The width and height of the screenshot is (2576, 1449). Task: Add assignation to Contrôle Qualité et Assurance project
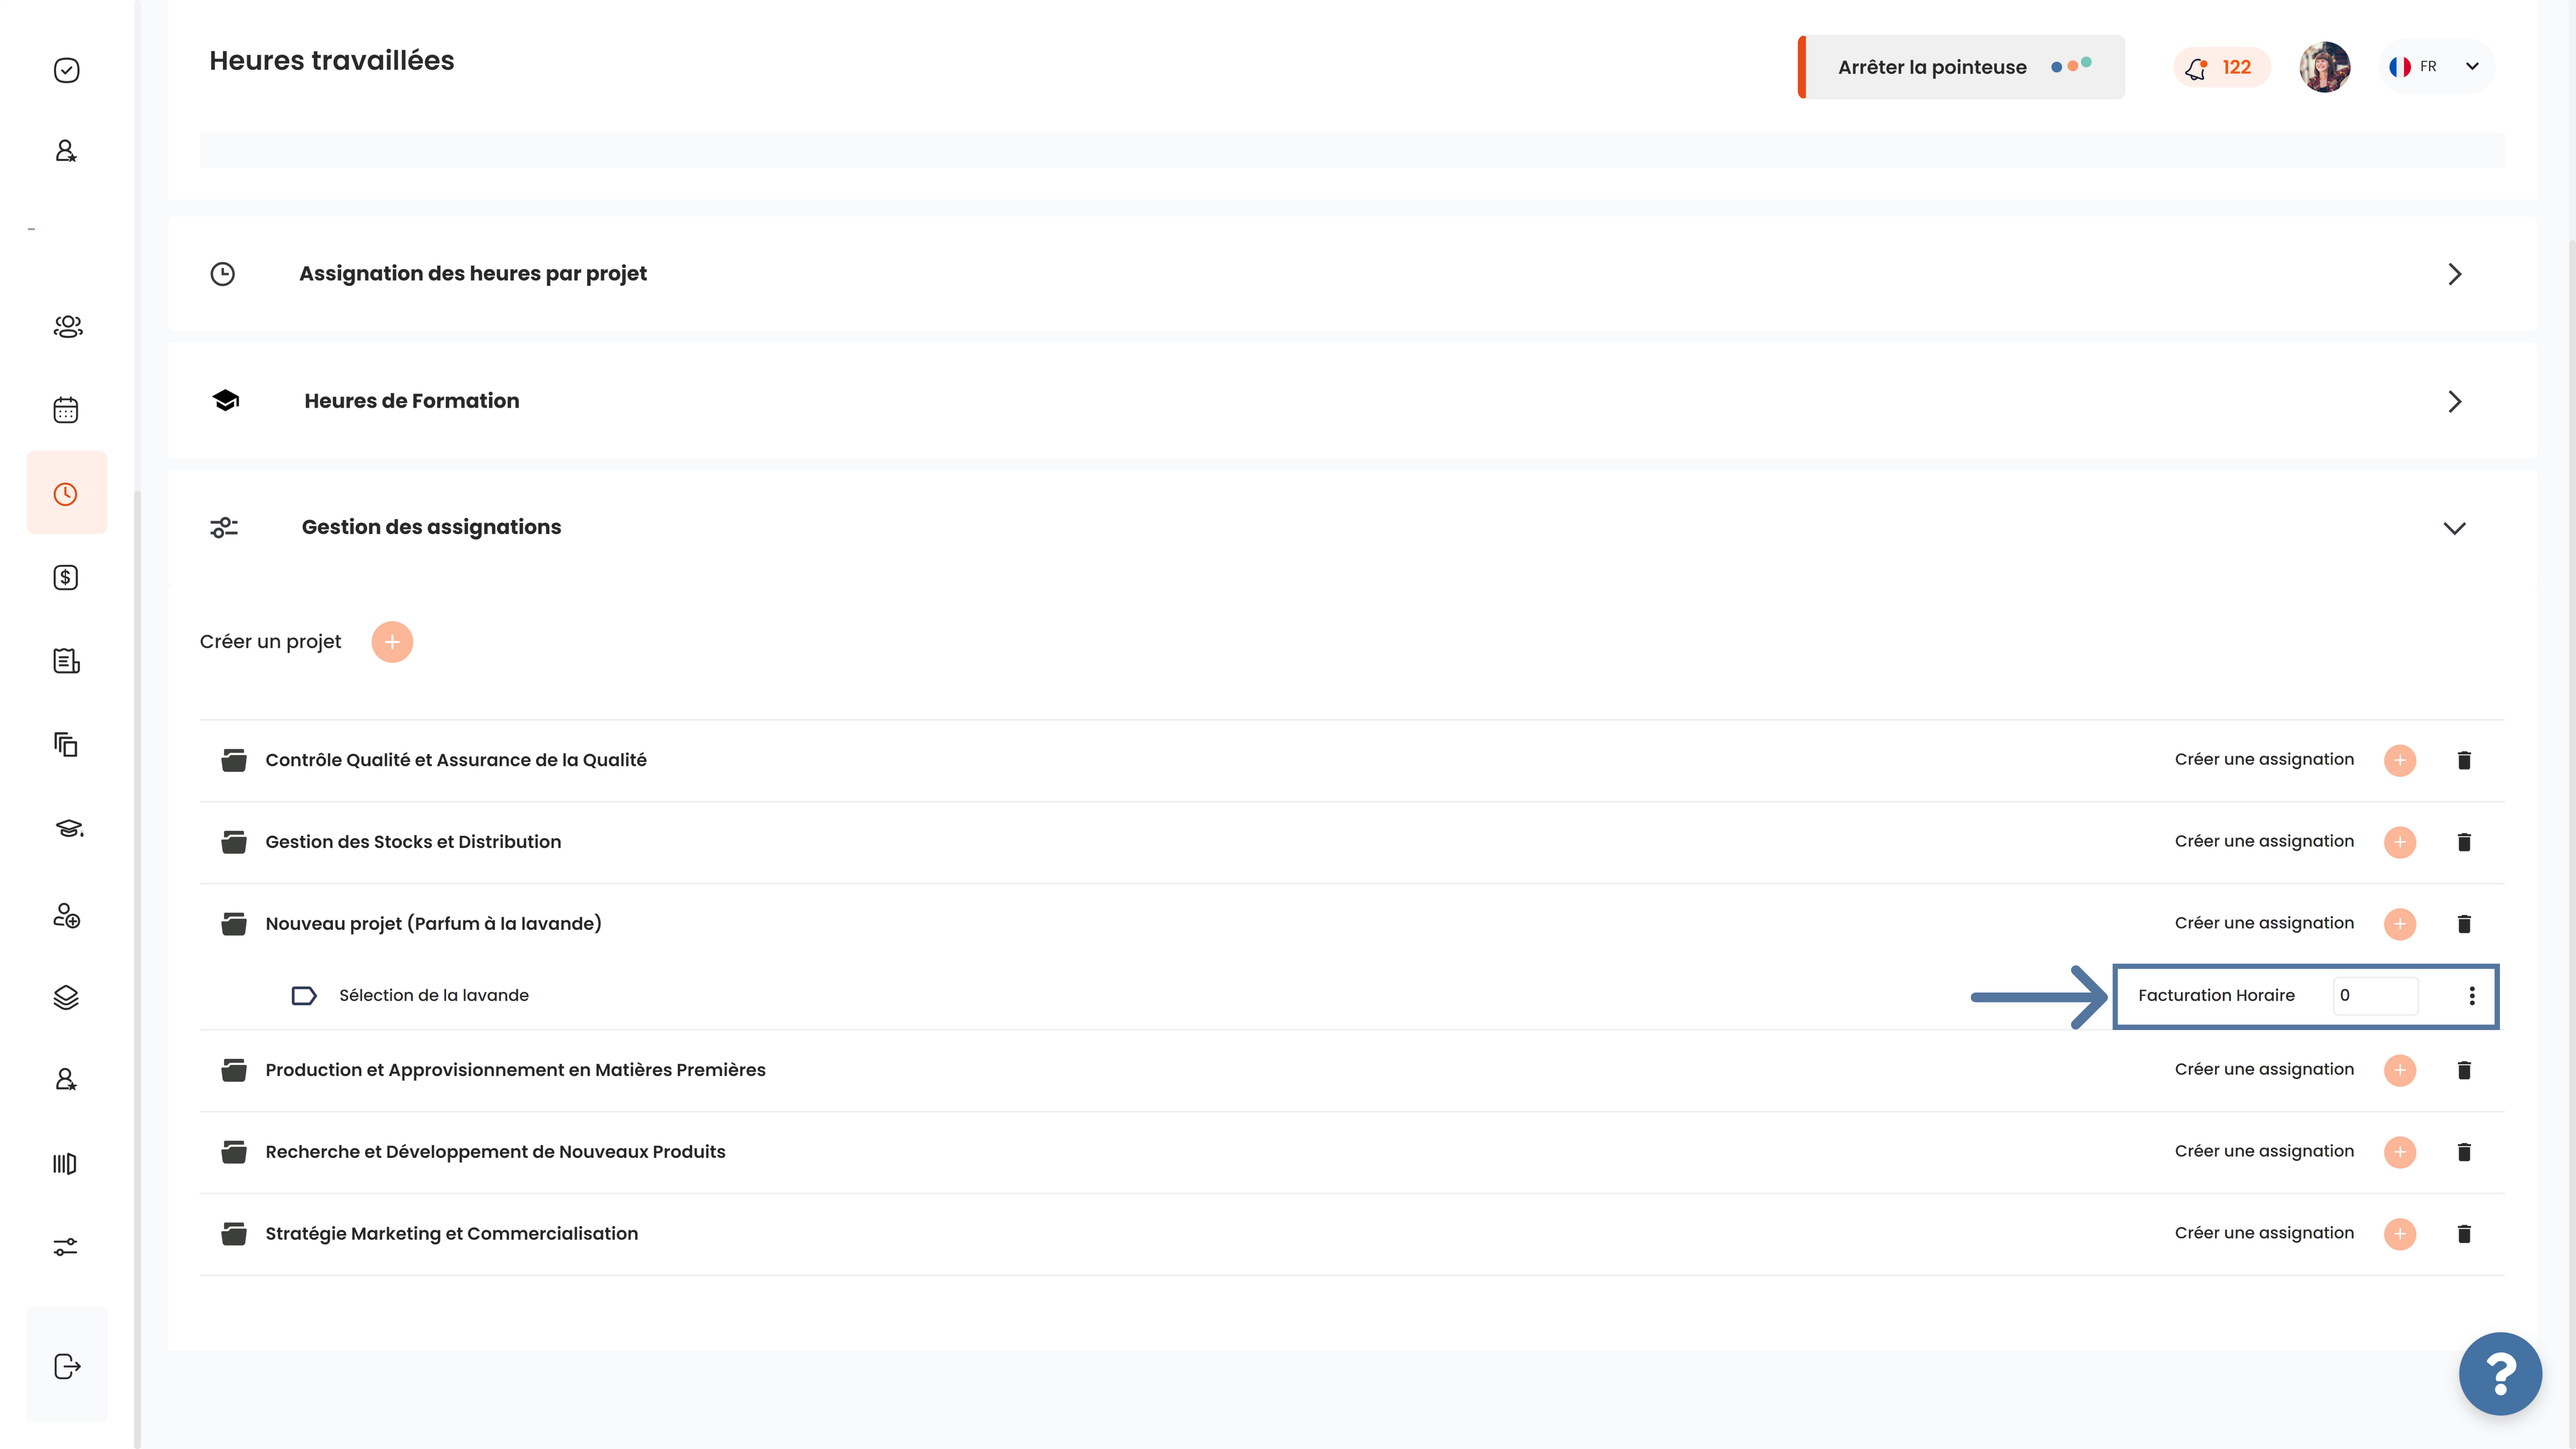pos(2400,760)
